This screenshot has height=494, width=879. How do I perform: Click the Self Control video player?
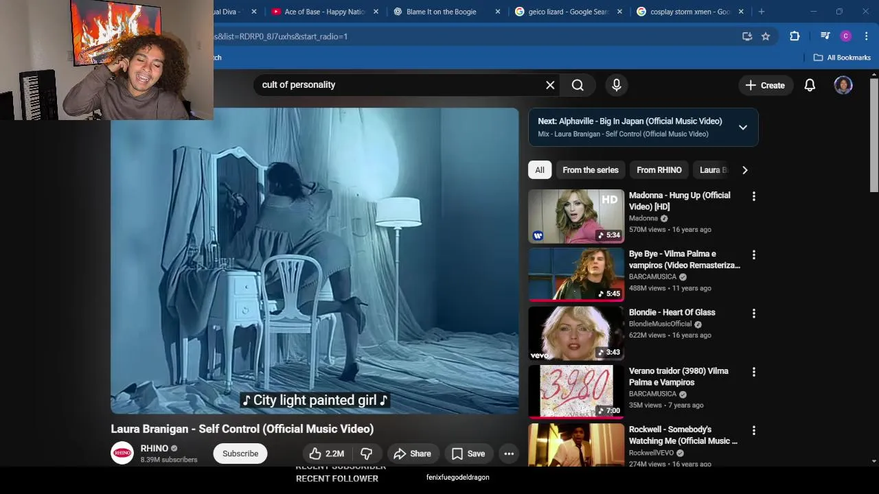coord(315,261)
